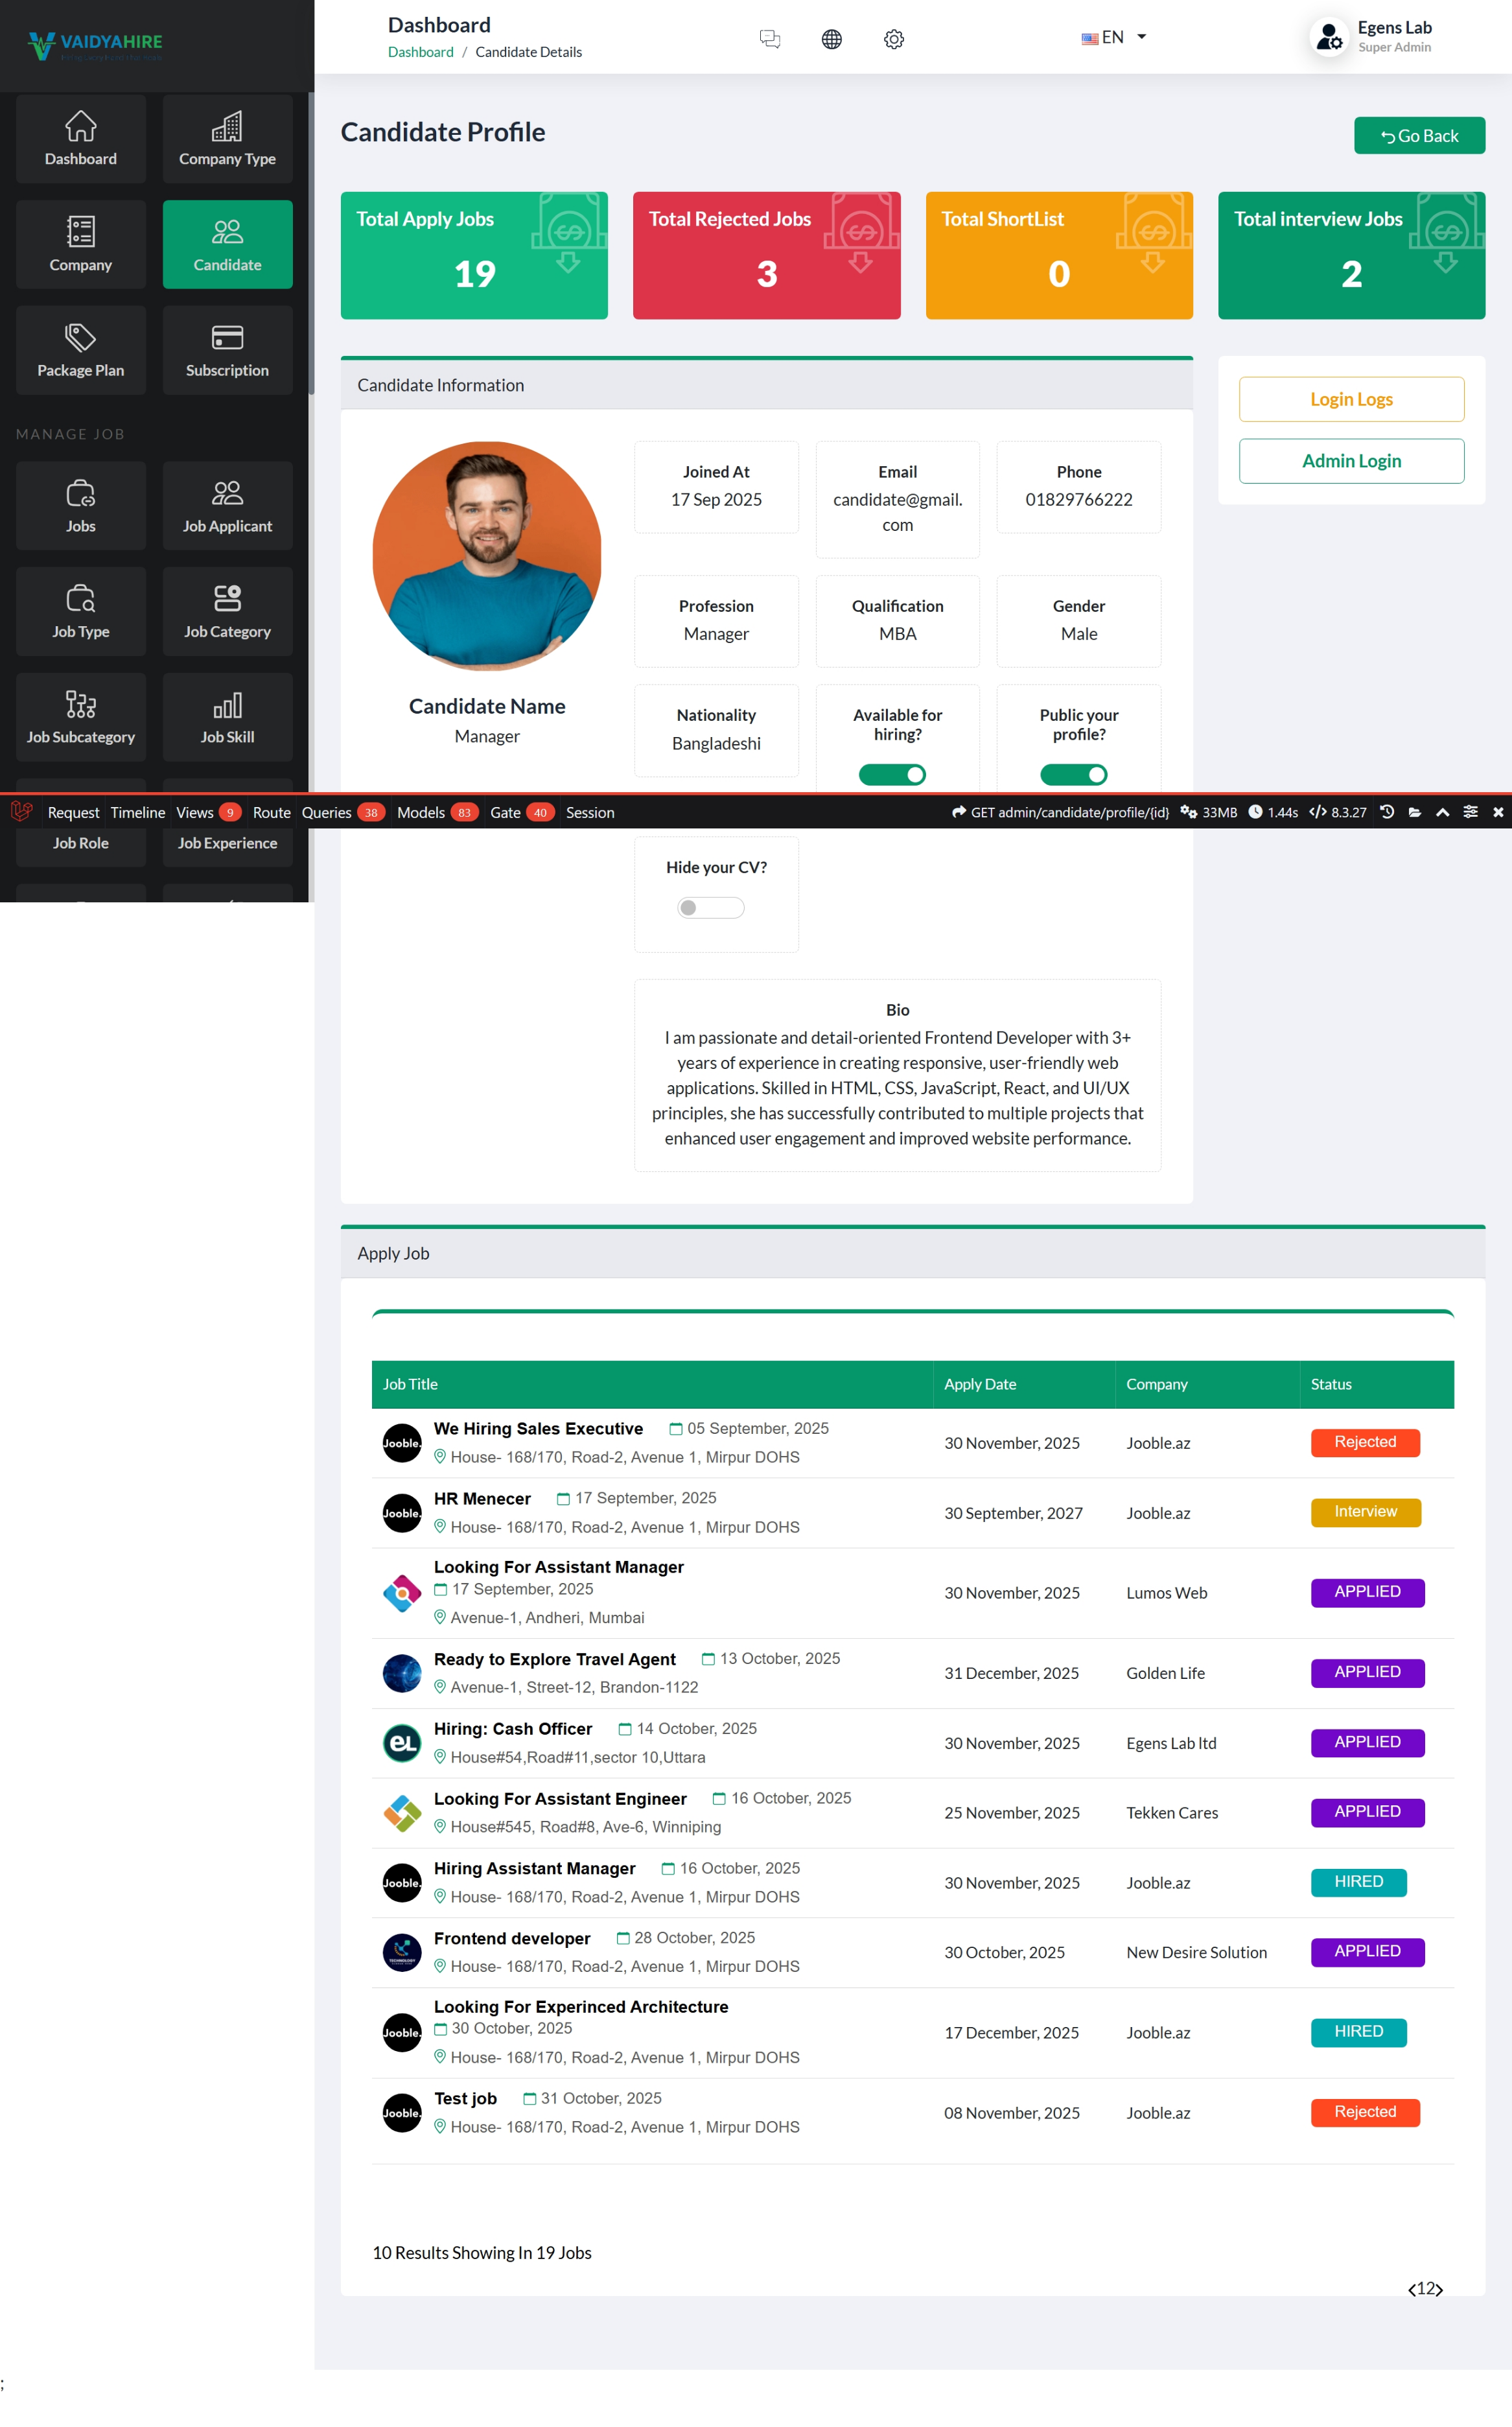
Task: Select Job Skill sidebar icon
Action: 227,717
